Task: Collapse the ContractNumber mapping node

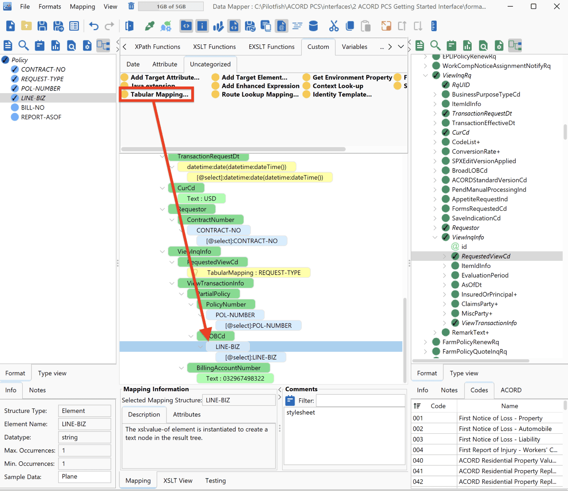Action: [172, 220]
